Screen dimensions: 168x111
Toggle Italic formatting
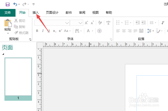point(43,31)
